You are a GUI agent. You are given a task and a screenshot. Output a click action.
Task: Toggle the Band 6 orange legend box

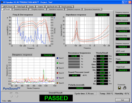tap(57, 83)
